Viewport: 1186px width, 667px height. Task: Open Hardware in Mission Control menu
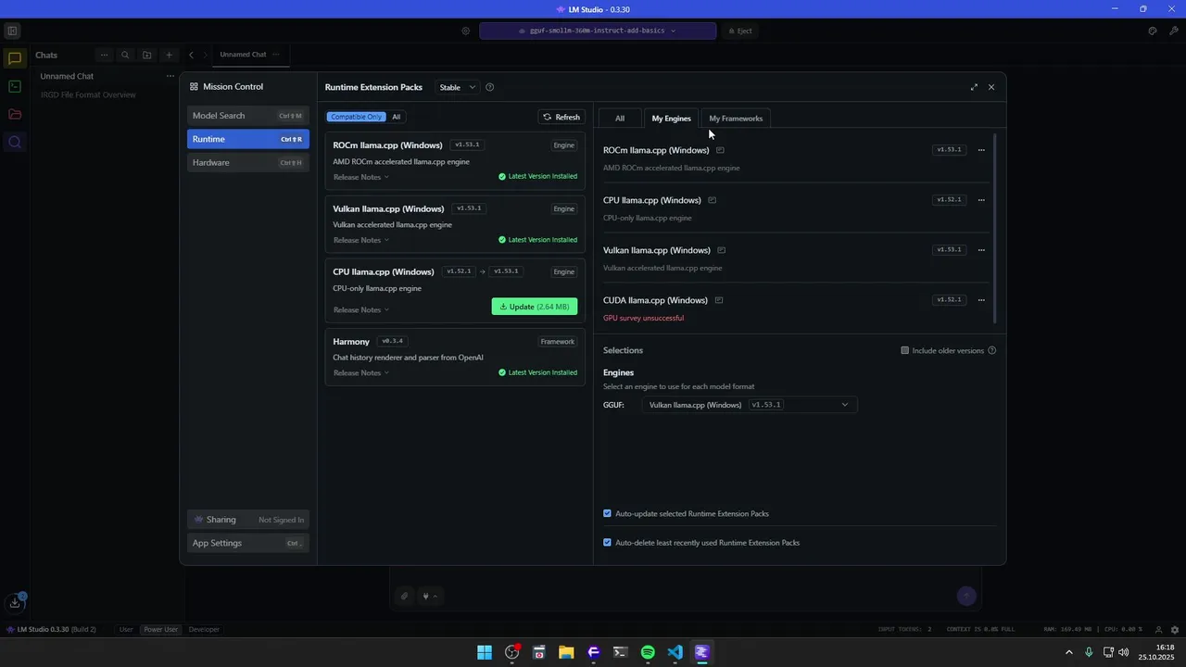247,162
